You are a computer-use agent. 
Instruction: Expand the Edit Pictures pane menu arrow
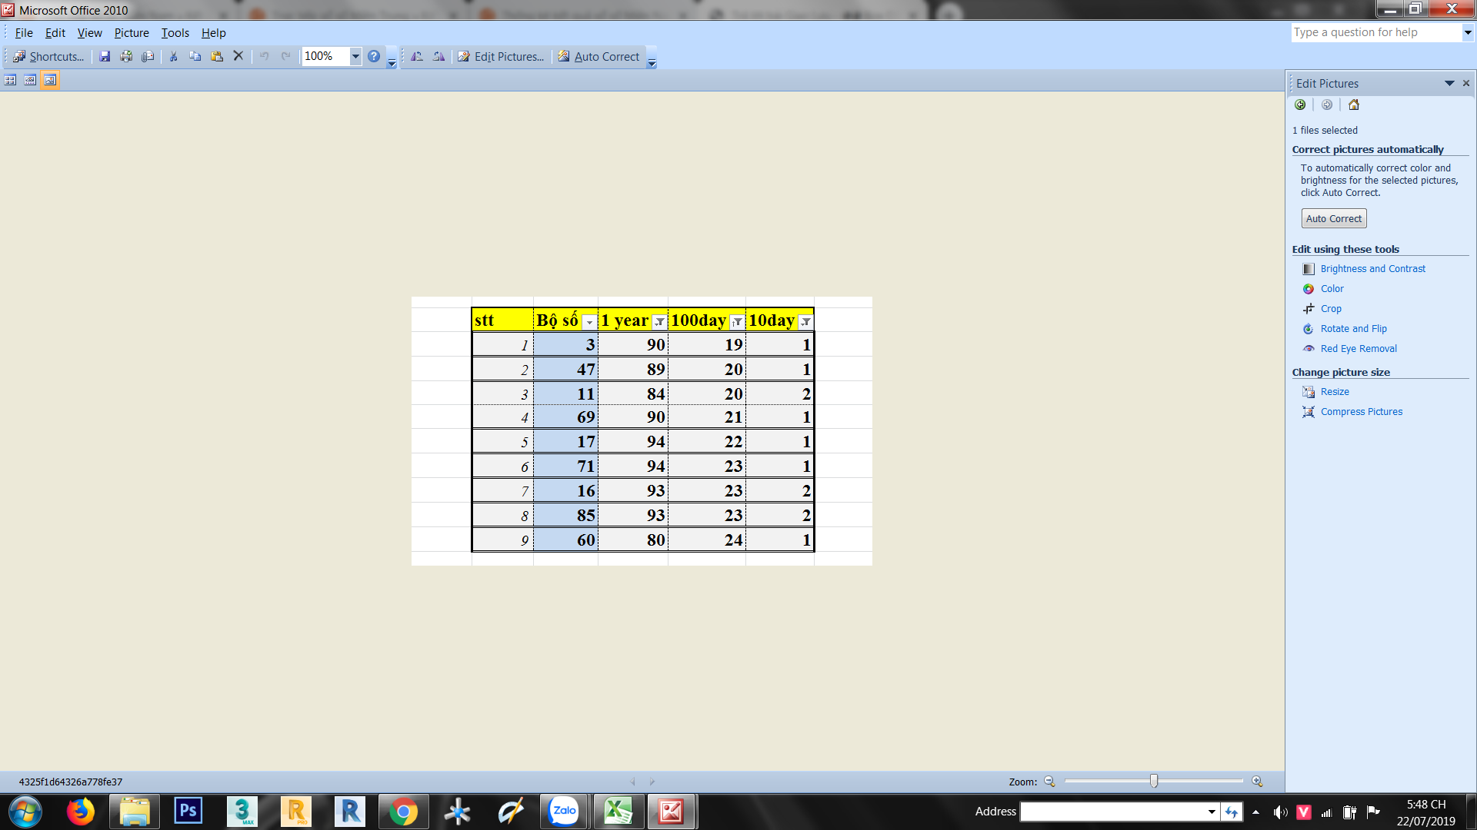1449,83
